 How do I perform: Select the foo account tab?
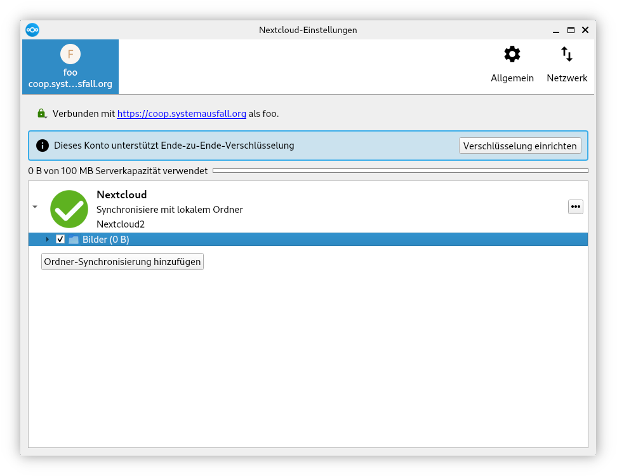coord(70,67)
